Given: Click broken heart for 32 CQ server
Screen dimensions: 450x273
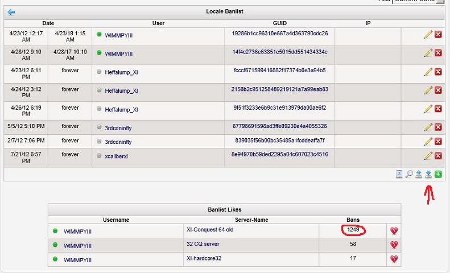Looking at the screenshot, I should (393, 245).
